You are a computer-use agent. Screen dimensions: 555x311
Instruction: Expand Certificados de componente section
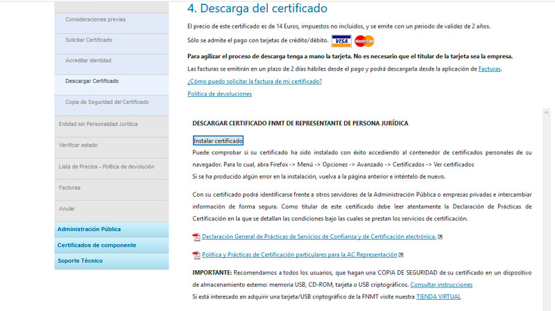coord(112,245)
